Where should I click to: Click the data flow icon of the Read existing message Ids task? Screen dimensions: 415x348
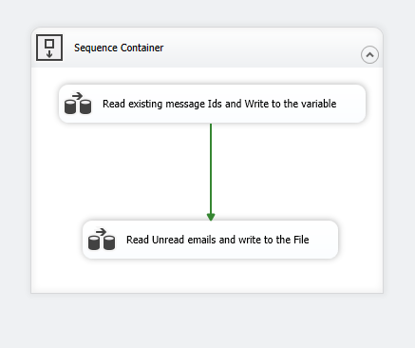click(78, 103)
